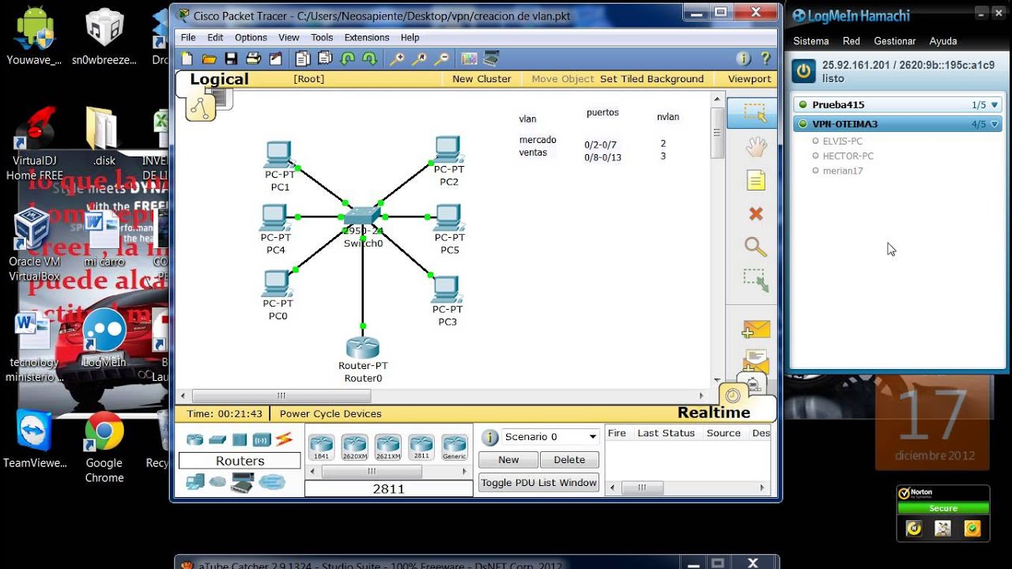Click Power Cycle Devices
1012x569 pixels.
pos(330,413)
